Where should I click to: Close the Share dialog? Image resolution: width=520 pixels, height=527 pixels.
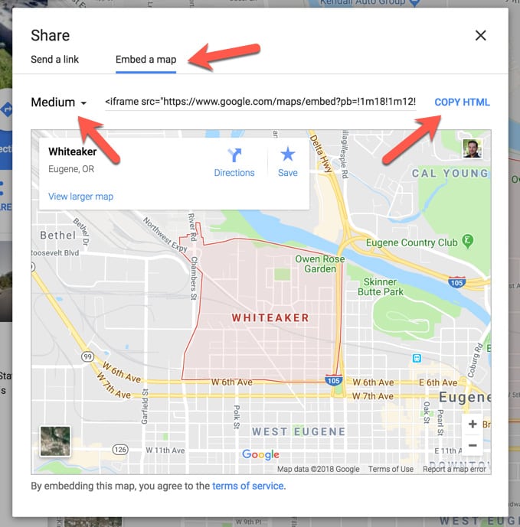pos(481,35)
